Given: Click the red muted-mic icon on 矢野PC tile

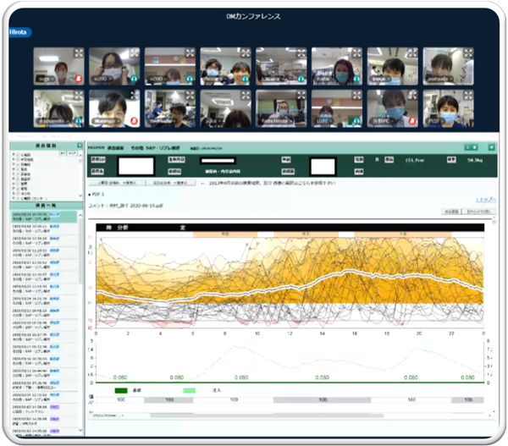Looking at the screenshot, I should click(412, 121).
